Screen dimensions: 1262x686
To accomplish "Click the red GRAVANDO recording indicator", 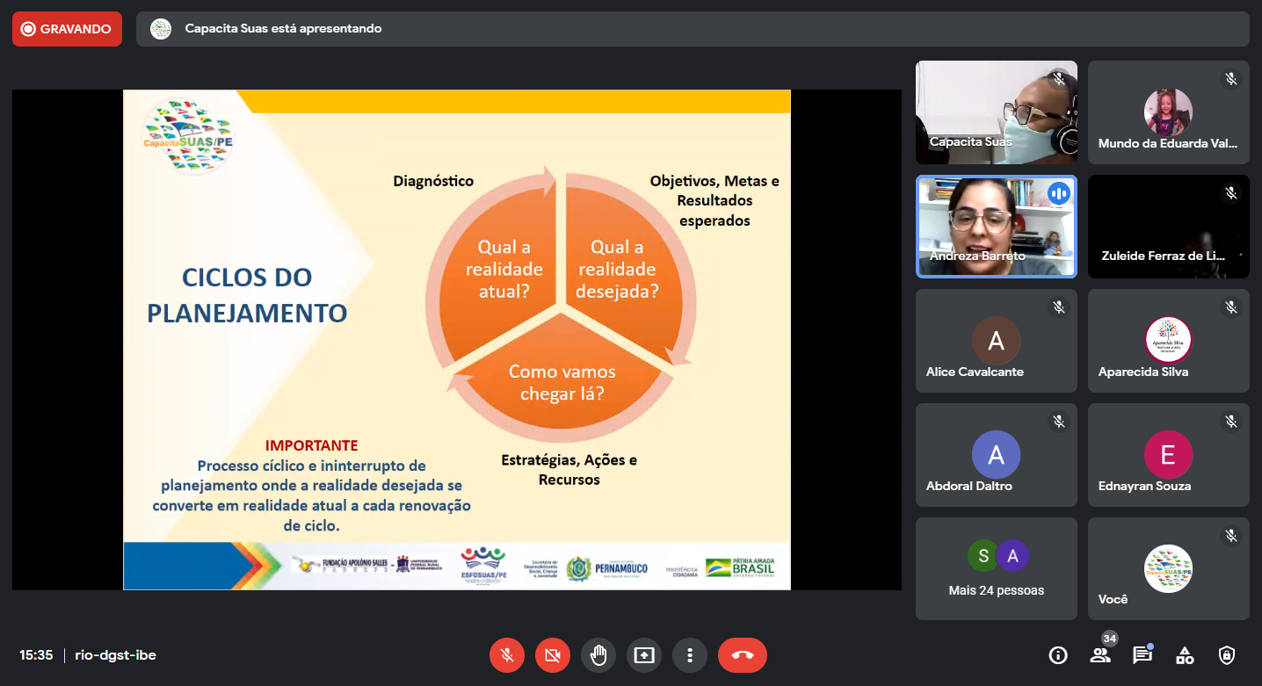I will click(67, 29).
